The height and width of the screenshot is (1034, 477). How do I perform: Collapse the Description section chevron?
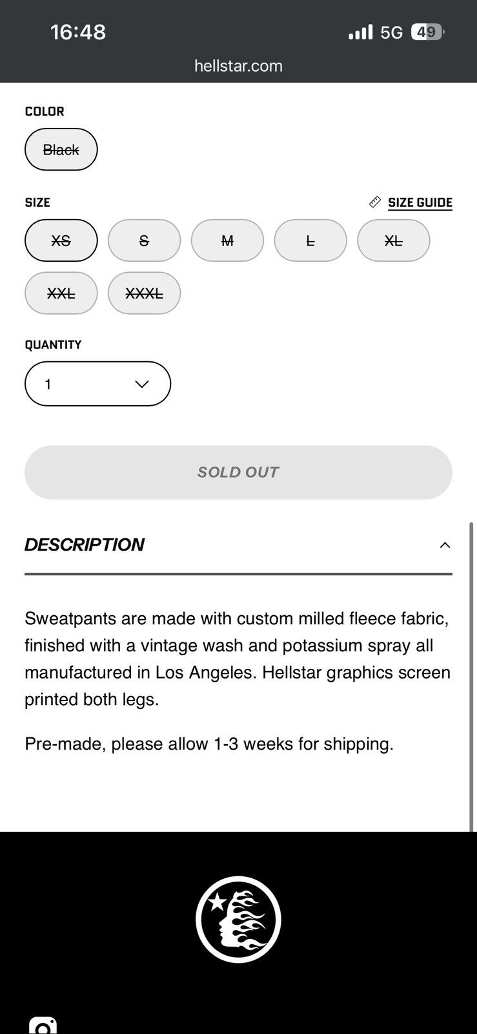pyautogui.click(x=445, y=545)
